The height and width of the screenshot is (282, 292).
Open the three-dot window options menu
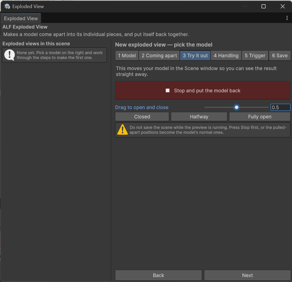point(287,18)
